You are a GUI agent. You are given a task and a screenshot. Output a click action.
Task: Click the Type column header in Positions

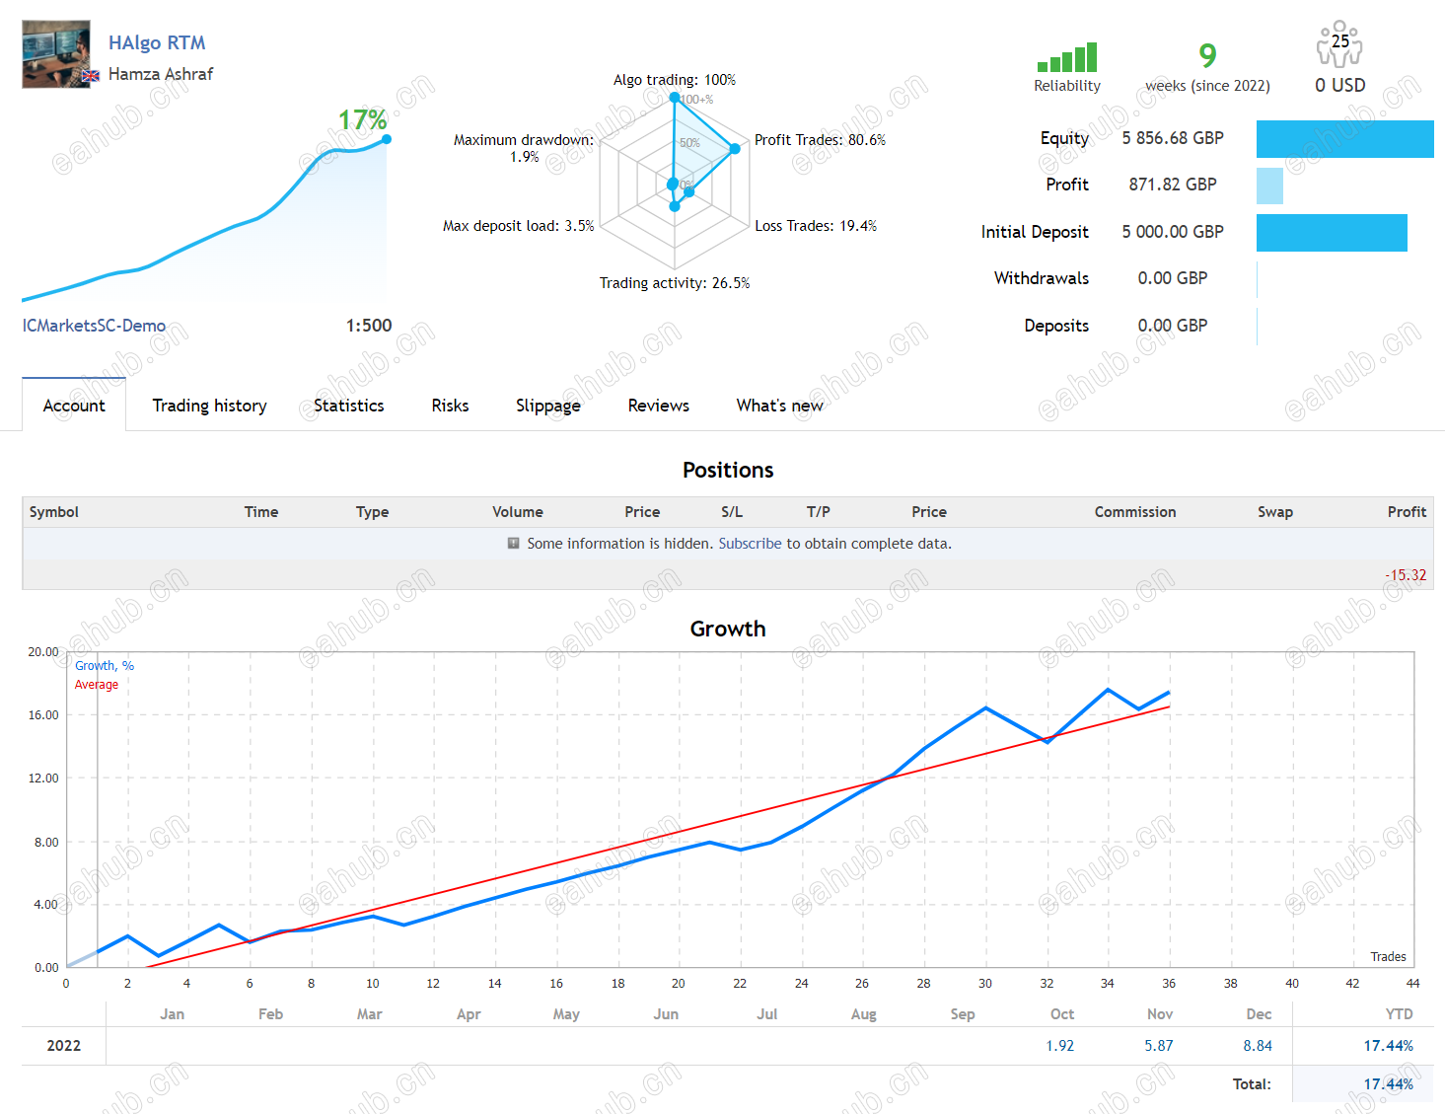click(373, 512)
